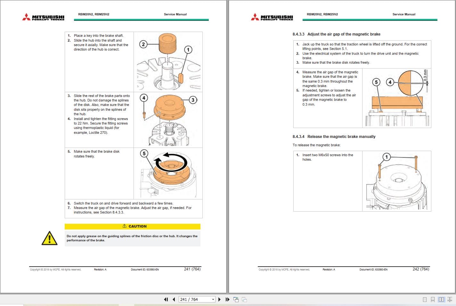The width and height of the screenshot is (456, 306).
Task: Click heading 8.4.3.4 Release the magnetic brake manually
Action: click(x=334, y=137)
